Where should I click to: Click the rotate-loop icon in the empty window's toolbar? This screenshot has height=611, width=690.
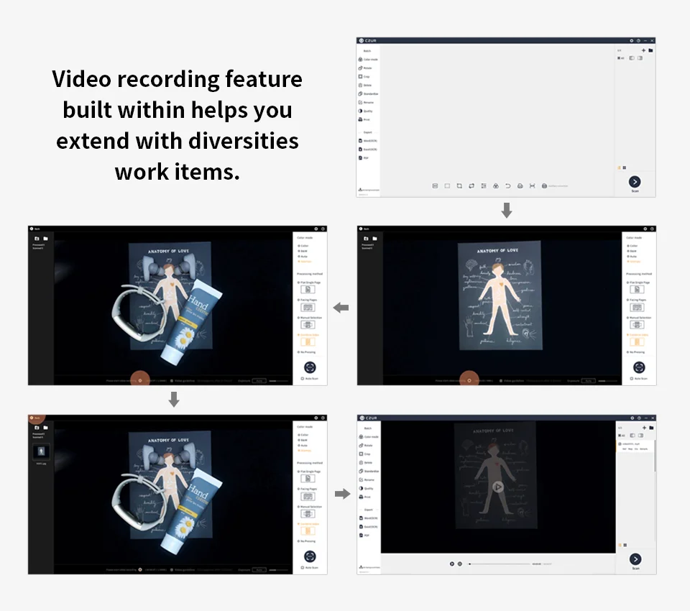471,186
